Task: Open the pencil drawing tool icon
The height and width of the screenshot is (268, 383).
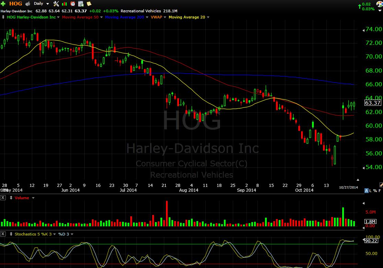Action: [x=381, y=185]
